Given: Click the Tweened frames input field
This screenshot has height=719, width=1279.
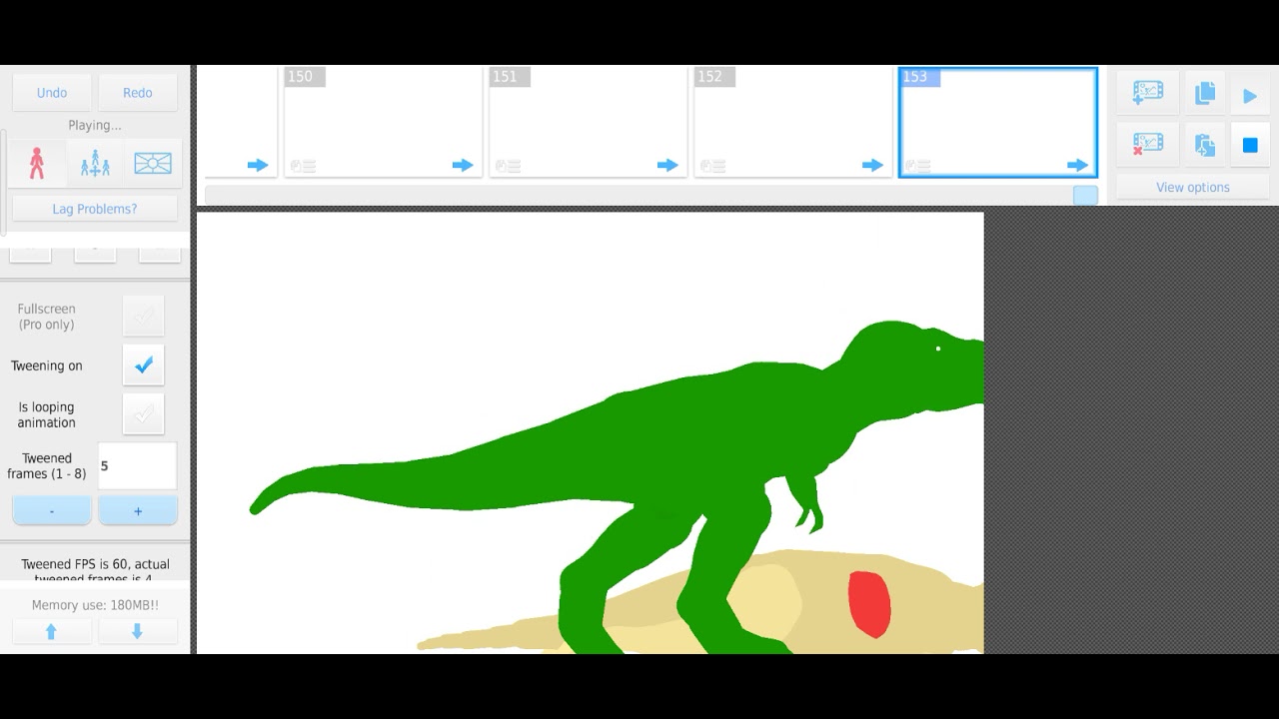Looking at the screenshot, I should (138, 466).
